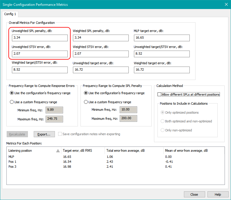This screenshot has height=200, width=231.
Task: Click the Close button
Action: point(194,194)
